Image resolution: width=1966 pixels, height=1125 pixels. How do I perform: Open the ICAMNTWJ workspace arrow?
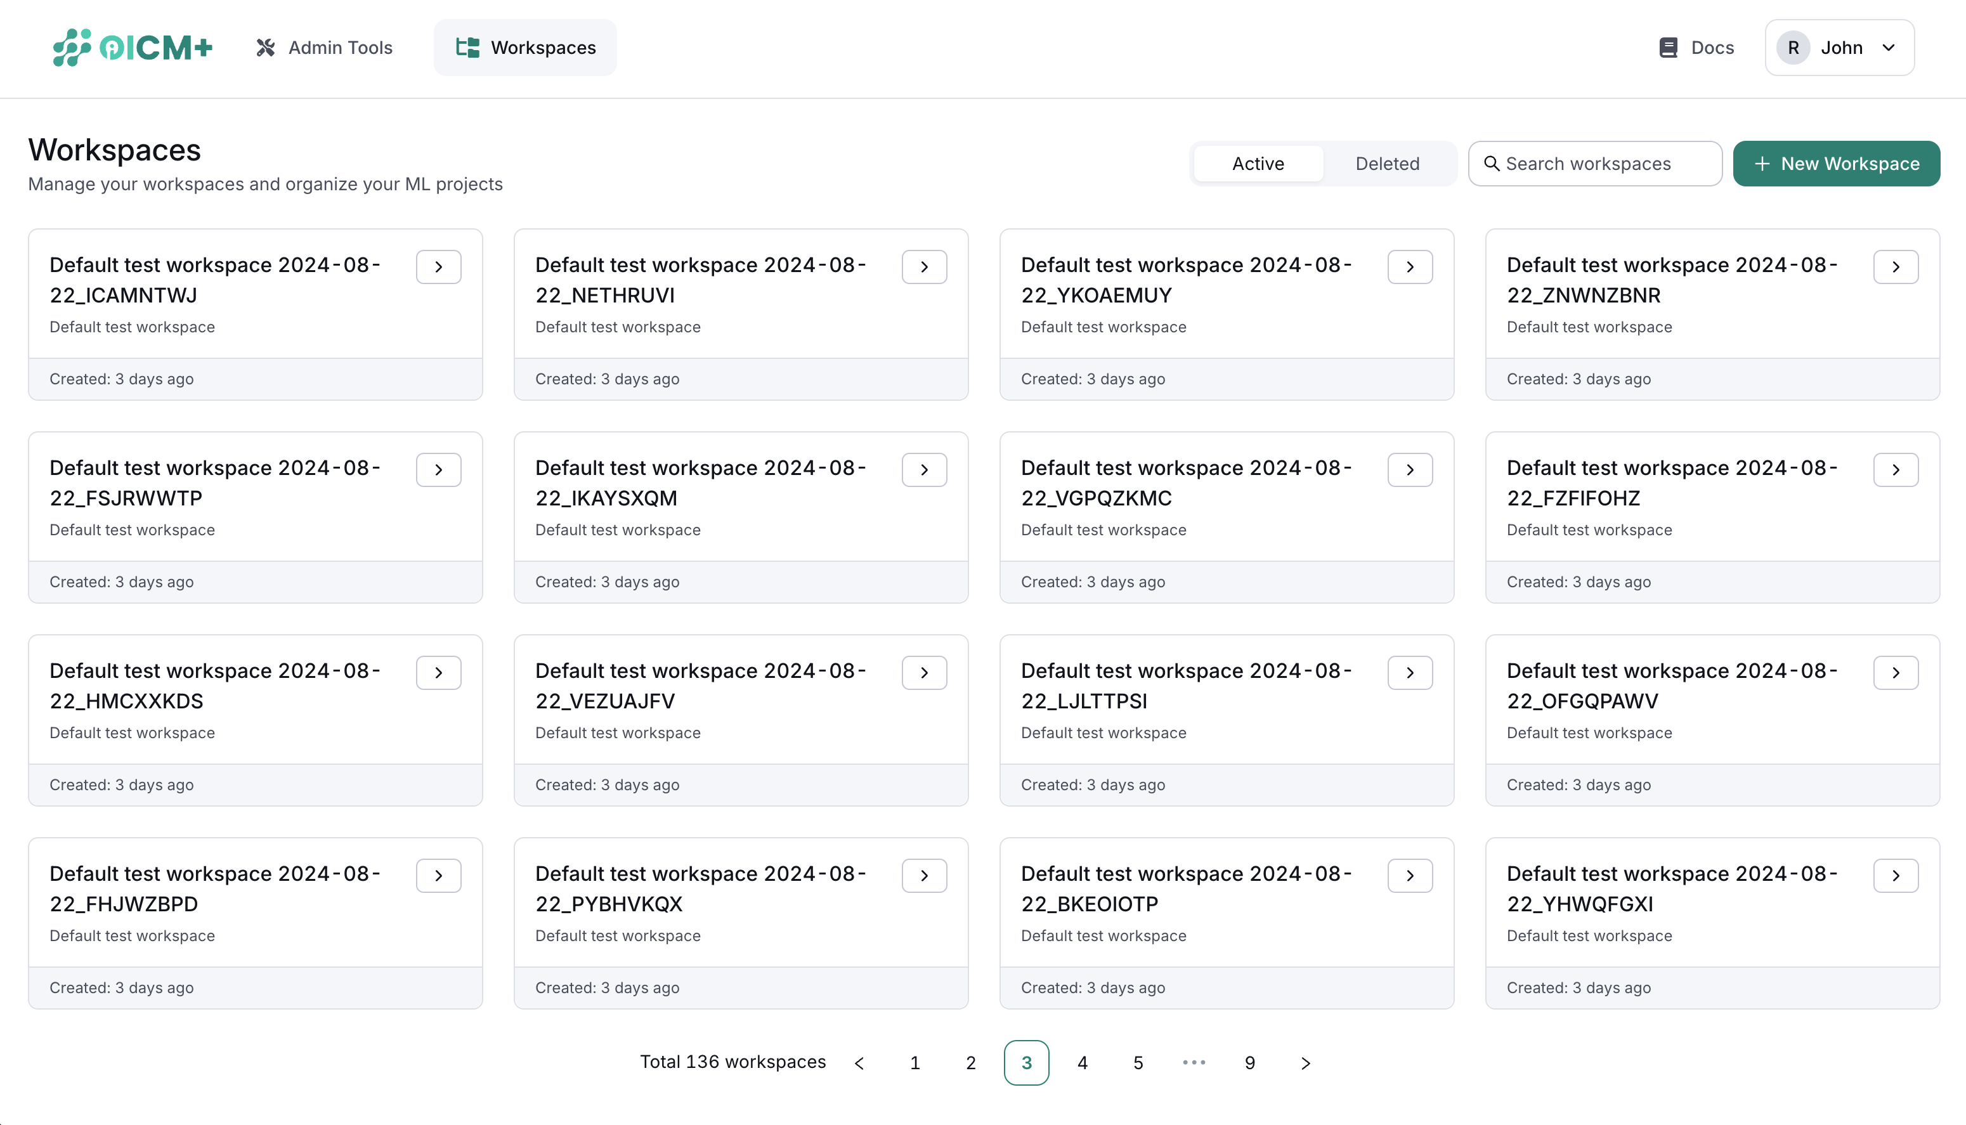[x=438, y=266]
